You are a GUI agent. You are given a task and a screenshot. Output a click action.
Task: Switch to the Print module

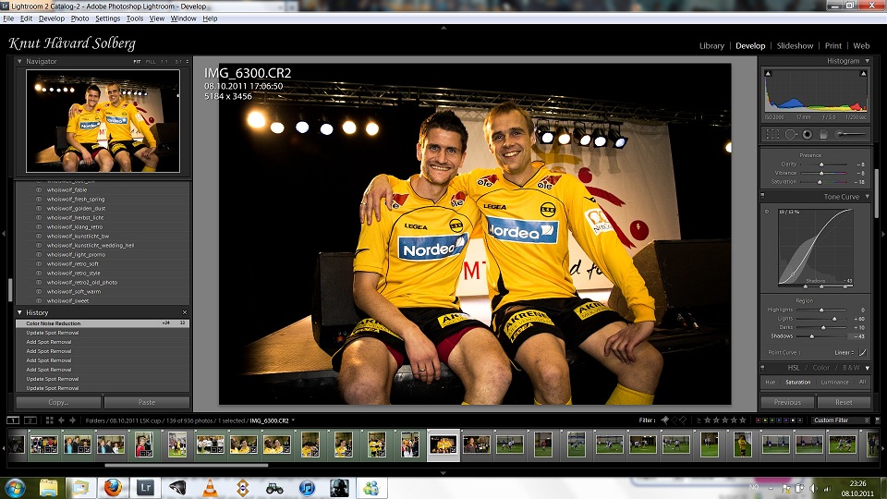tap(833, 46)
